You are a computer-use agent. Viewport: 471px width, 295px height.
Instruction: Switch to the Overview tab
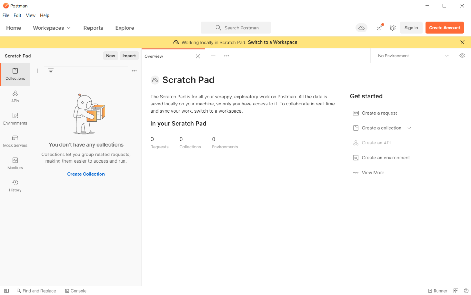(x=154, y=56)
